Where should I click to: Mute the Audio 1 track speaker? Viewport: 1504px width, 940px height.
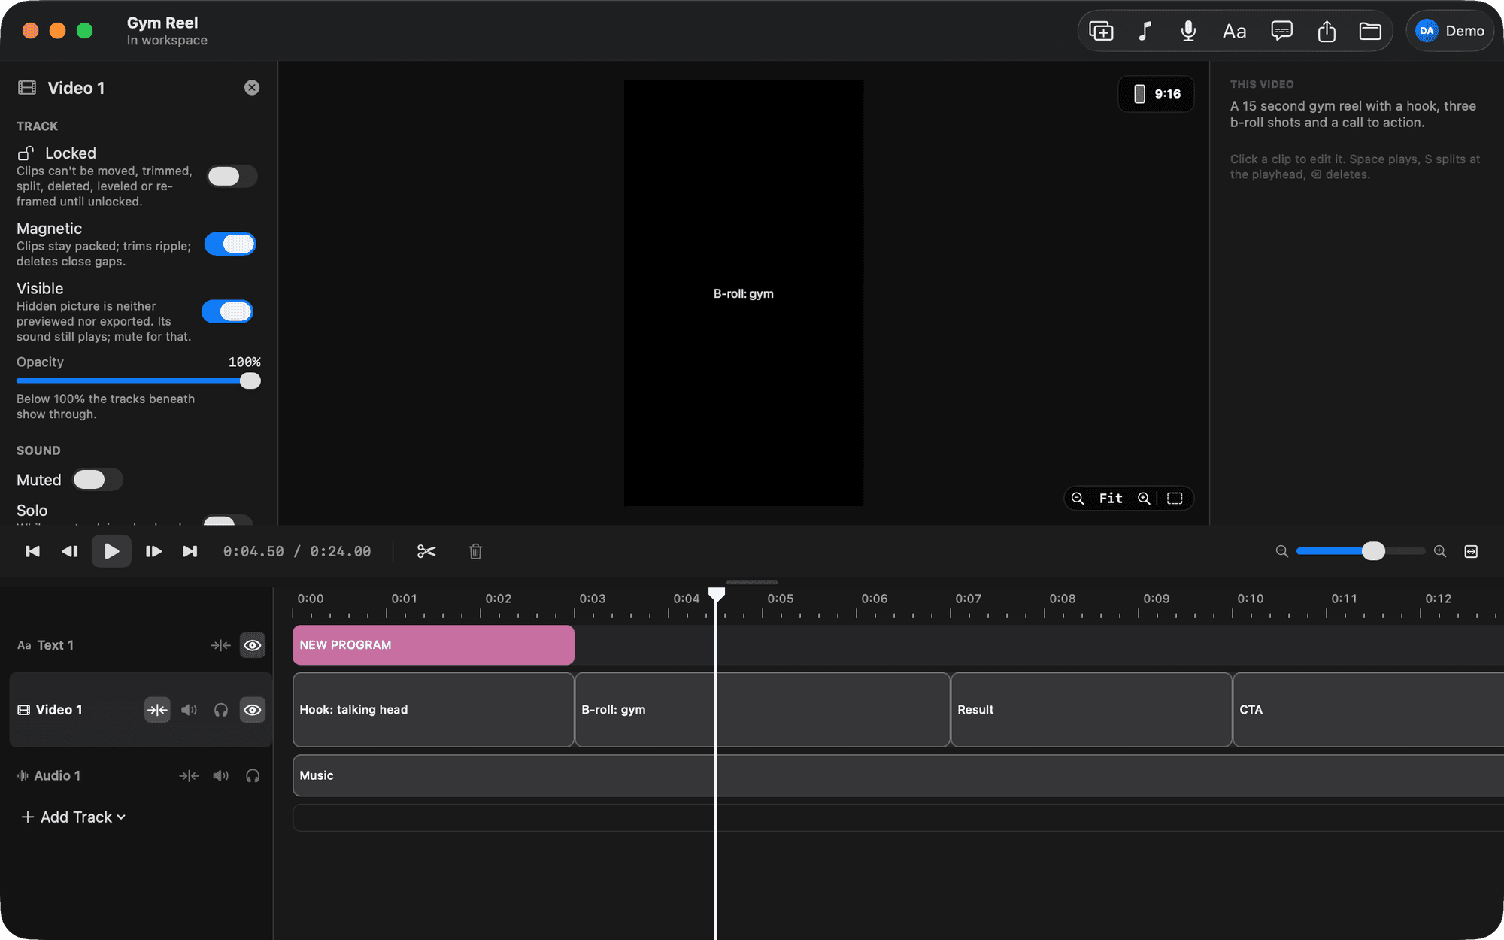click(220, 775)
